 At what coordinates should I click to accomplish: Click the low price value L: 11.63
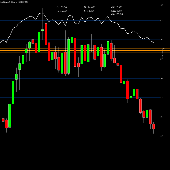click(x=89, y=11)
